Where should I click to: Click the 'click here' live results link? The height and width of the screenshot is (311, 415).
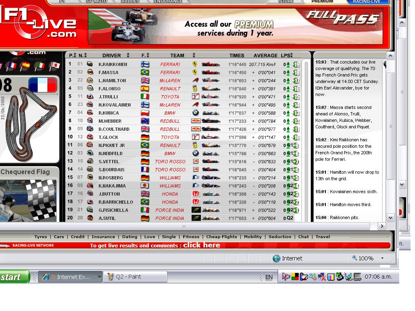[201, 245]
